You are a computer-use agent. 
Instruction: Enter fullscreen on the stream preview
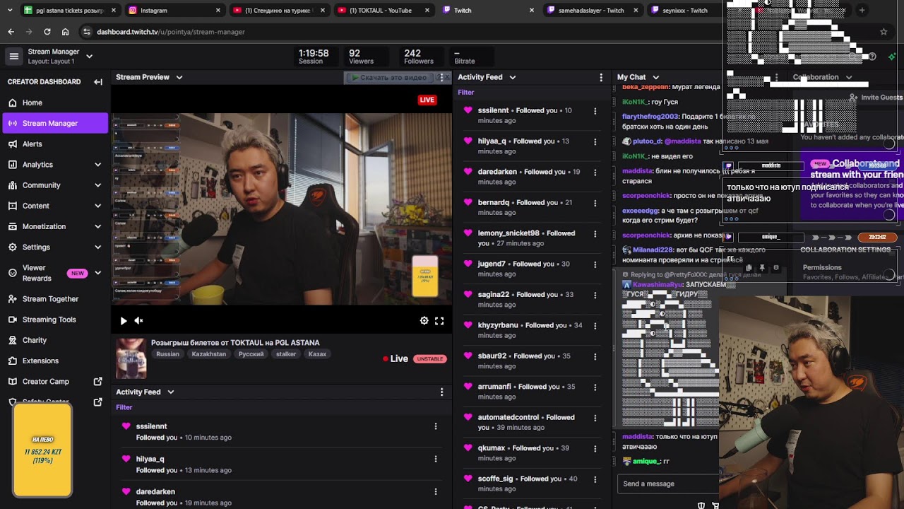(439, 321)
